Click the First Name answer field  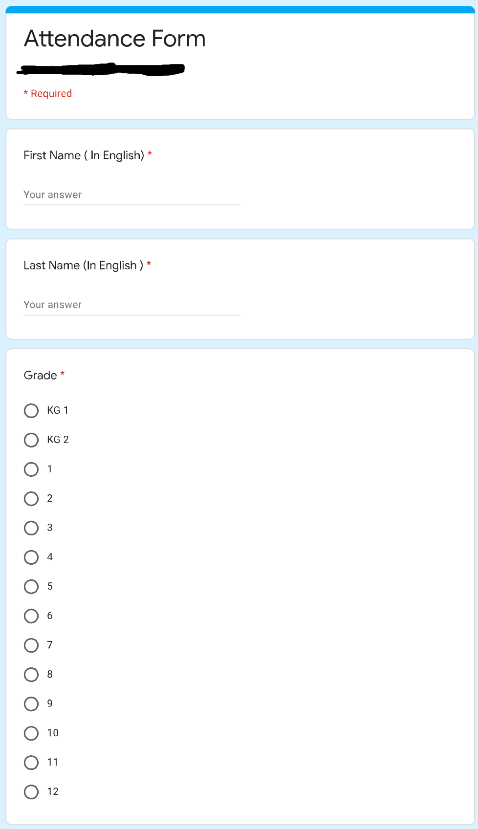(131, 195)
